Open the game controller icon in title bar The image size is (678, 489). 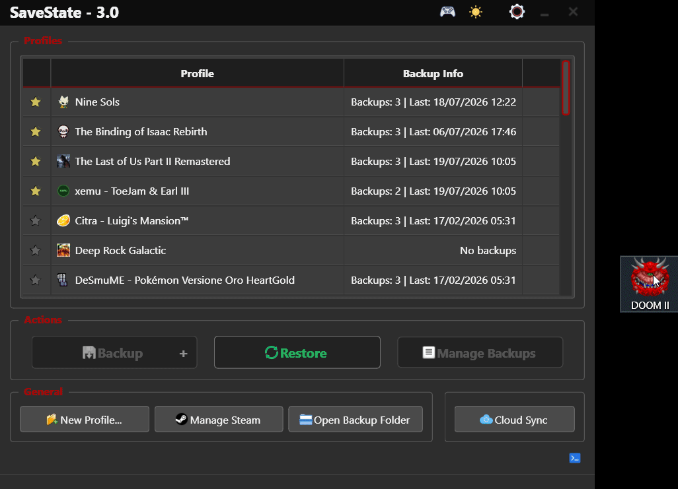tap(447, 12)
